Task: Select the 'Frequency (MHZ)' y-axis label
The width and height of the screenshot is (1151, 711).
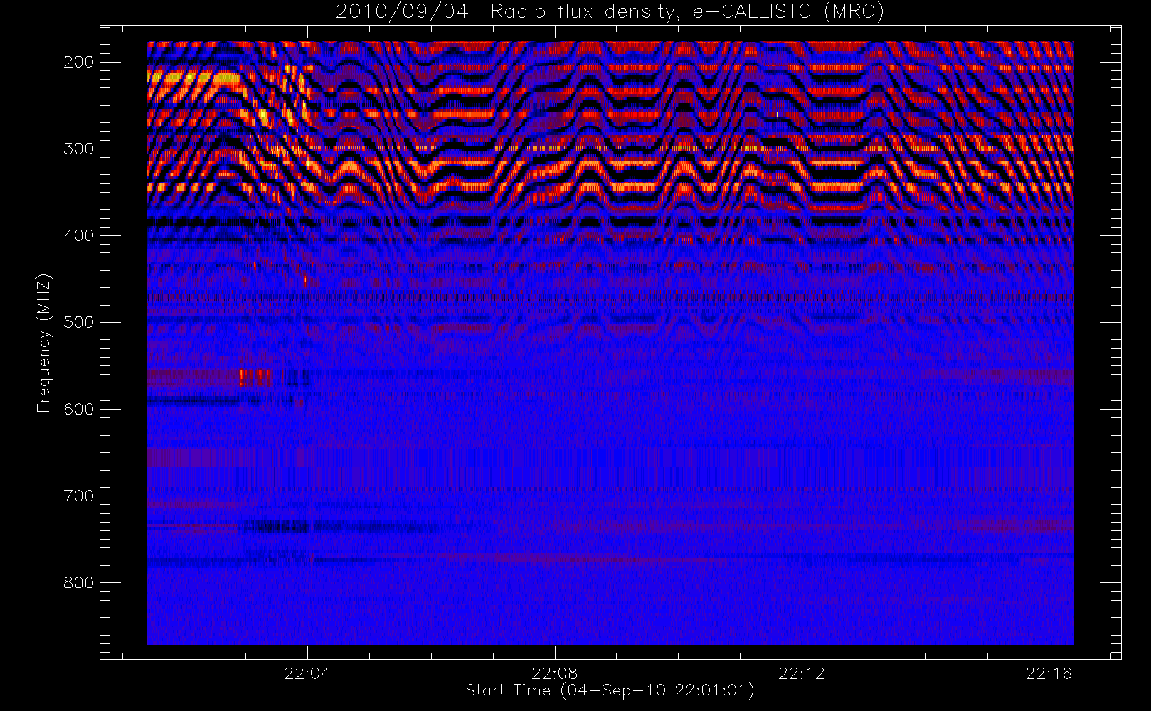Action: [44, 343]
